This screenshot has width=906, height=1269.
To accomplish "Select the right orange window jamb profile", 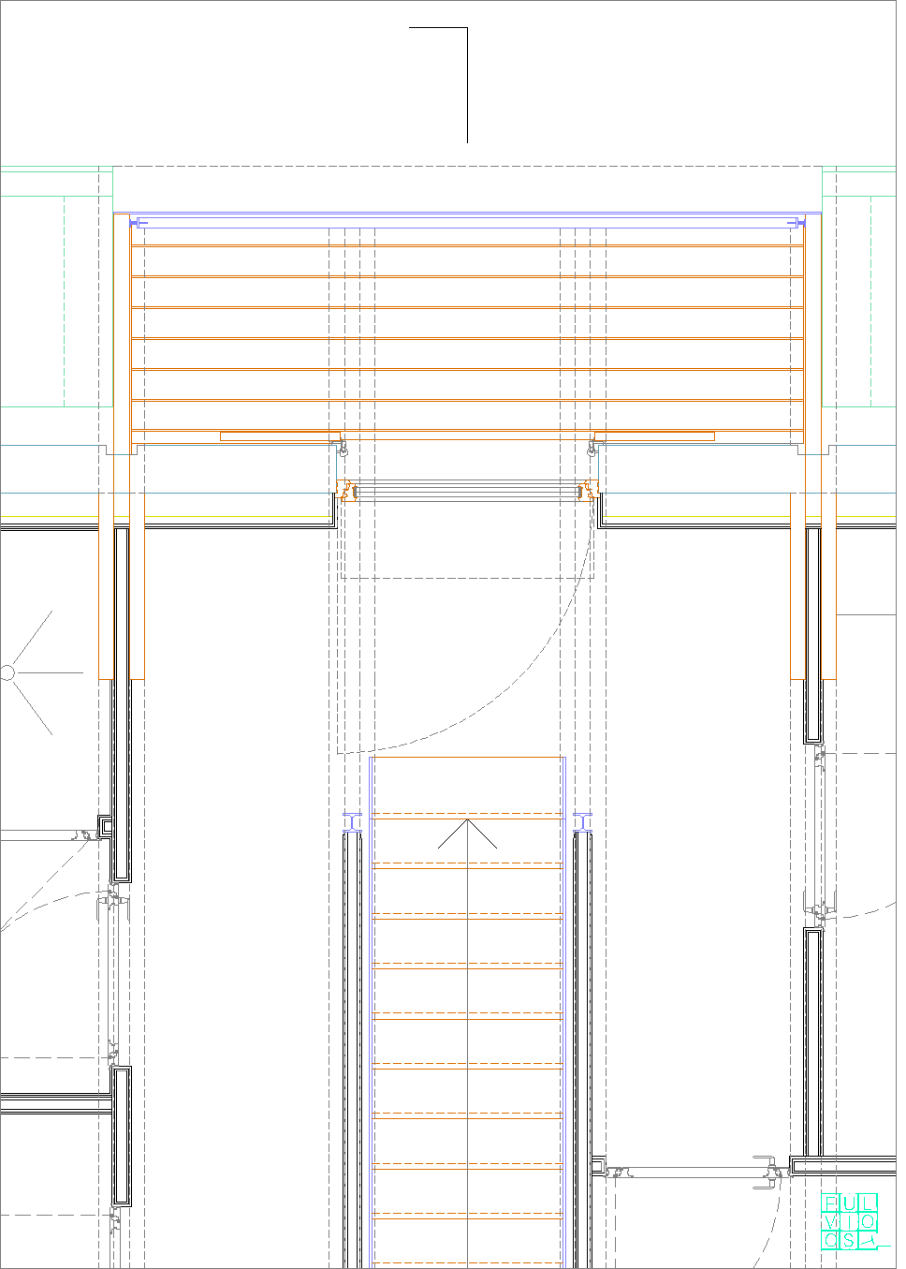I will (589, 490).
